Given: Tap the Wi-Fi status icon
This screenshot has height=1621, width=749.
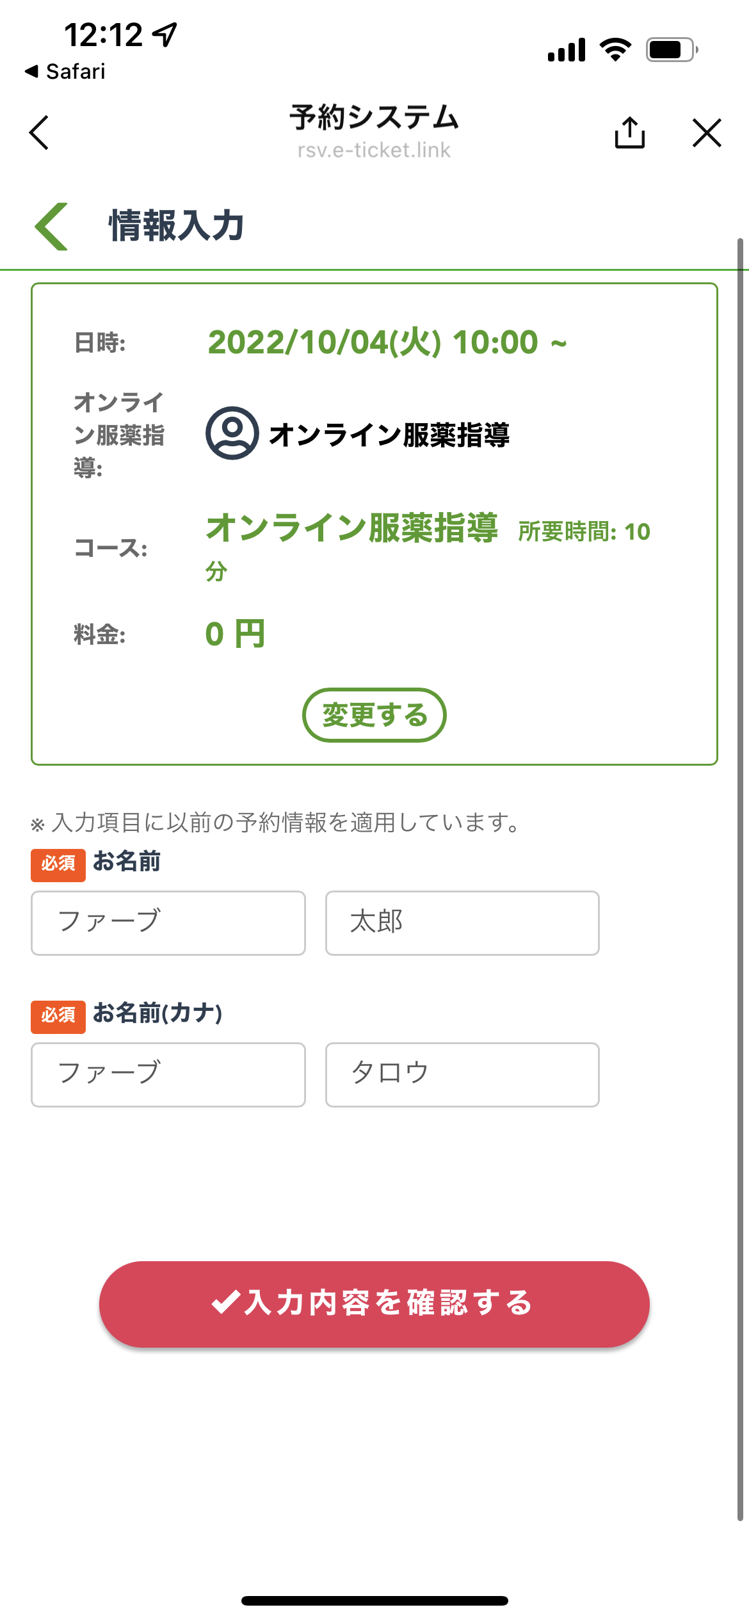Looking at the screenshot, I should click(x=615, y=49).
